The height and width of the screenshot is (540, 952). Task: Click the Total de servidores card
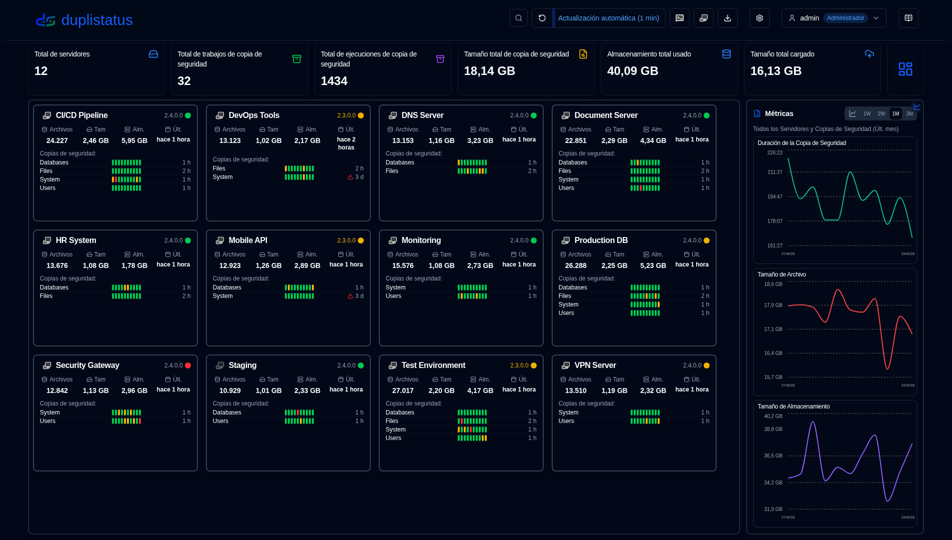[96, 69]
